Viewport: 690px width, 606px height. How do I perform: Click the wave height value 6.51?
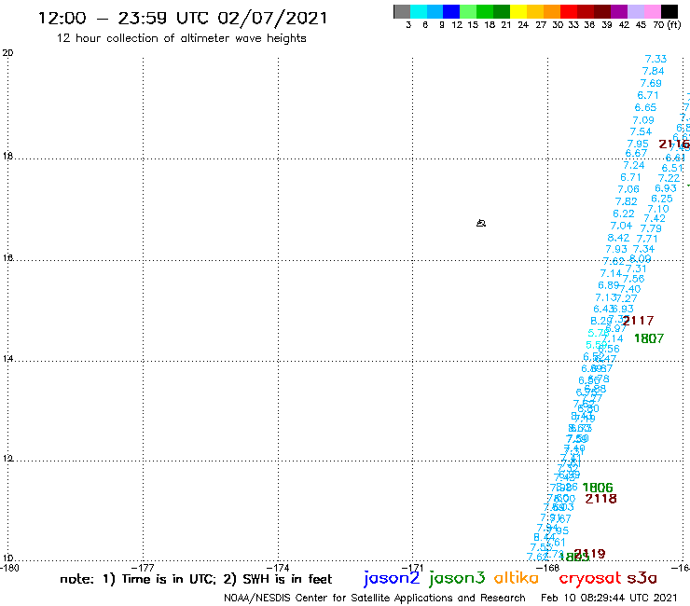click(672, 168)
